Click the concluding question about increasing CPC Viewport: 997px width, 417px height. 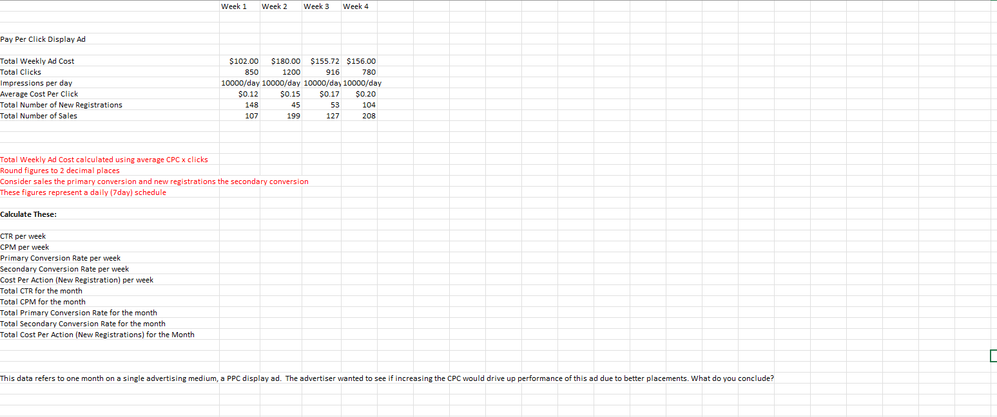(x=387, y=378)
